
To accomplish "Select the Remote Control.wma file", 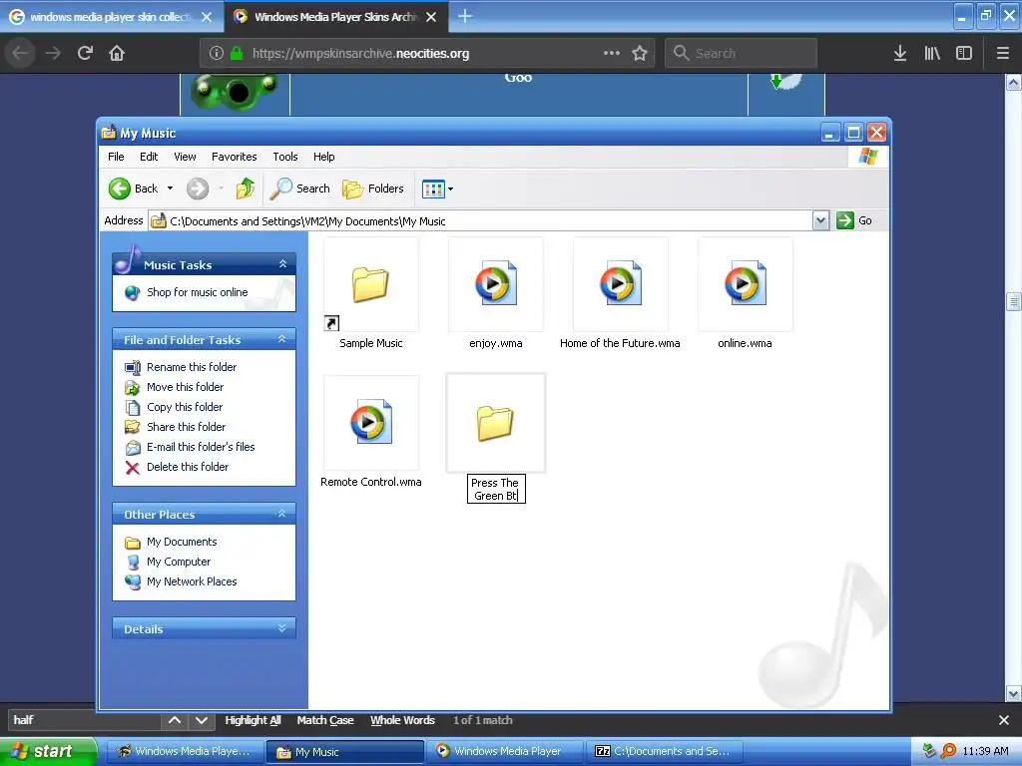I will point(371,423).
